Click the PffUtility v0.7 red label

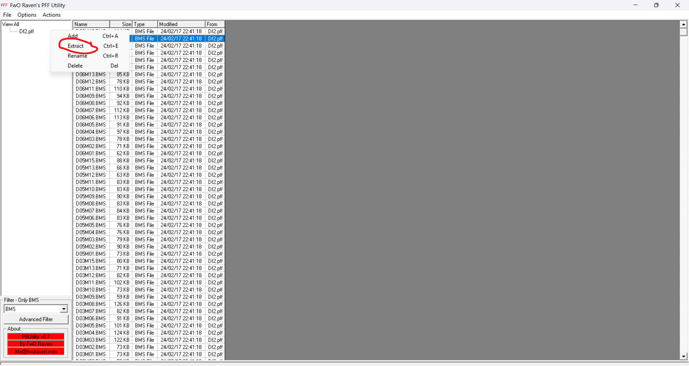[36, 337]
